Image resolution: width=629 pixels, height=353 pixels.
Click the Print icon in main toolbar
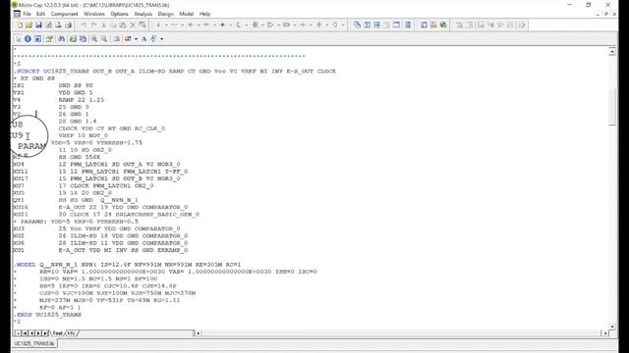(68, 25)
